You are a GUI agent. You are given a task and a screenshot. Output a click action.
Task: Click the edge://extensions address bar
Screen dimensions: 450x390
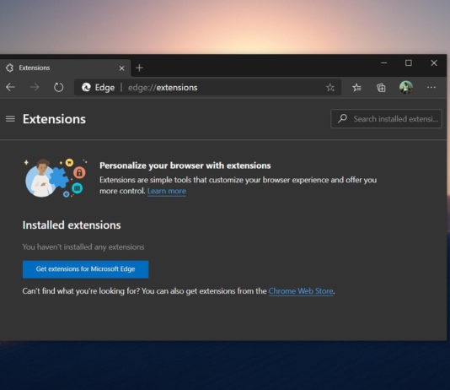[x=208, y=87]
